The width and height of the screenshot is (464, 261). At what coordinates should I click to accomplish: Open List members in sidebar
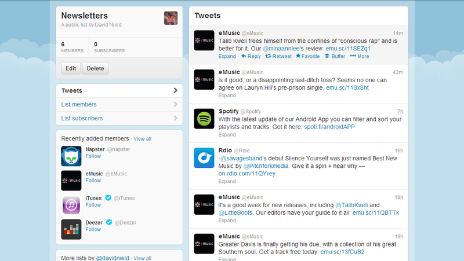[x=119, y=105]
